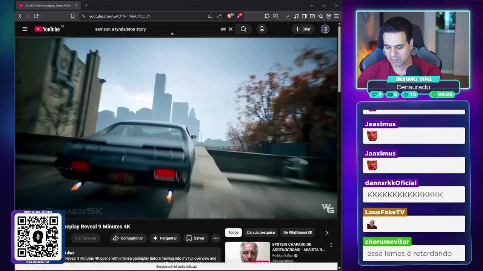Open options menu for Epstein video
The height and width of the screenshot is (271, 483).
pos(331,245)
